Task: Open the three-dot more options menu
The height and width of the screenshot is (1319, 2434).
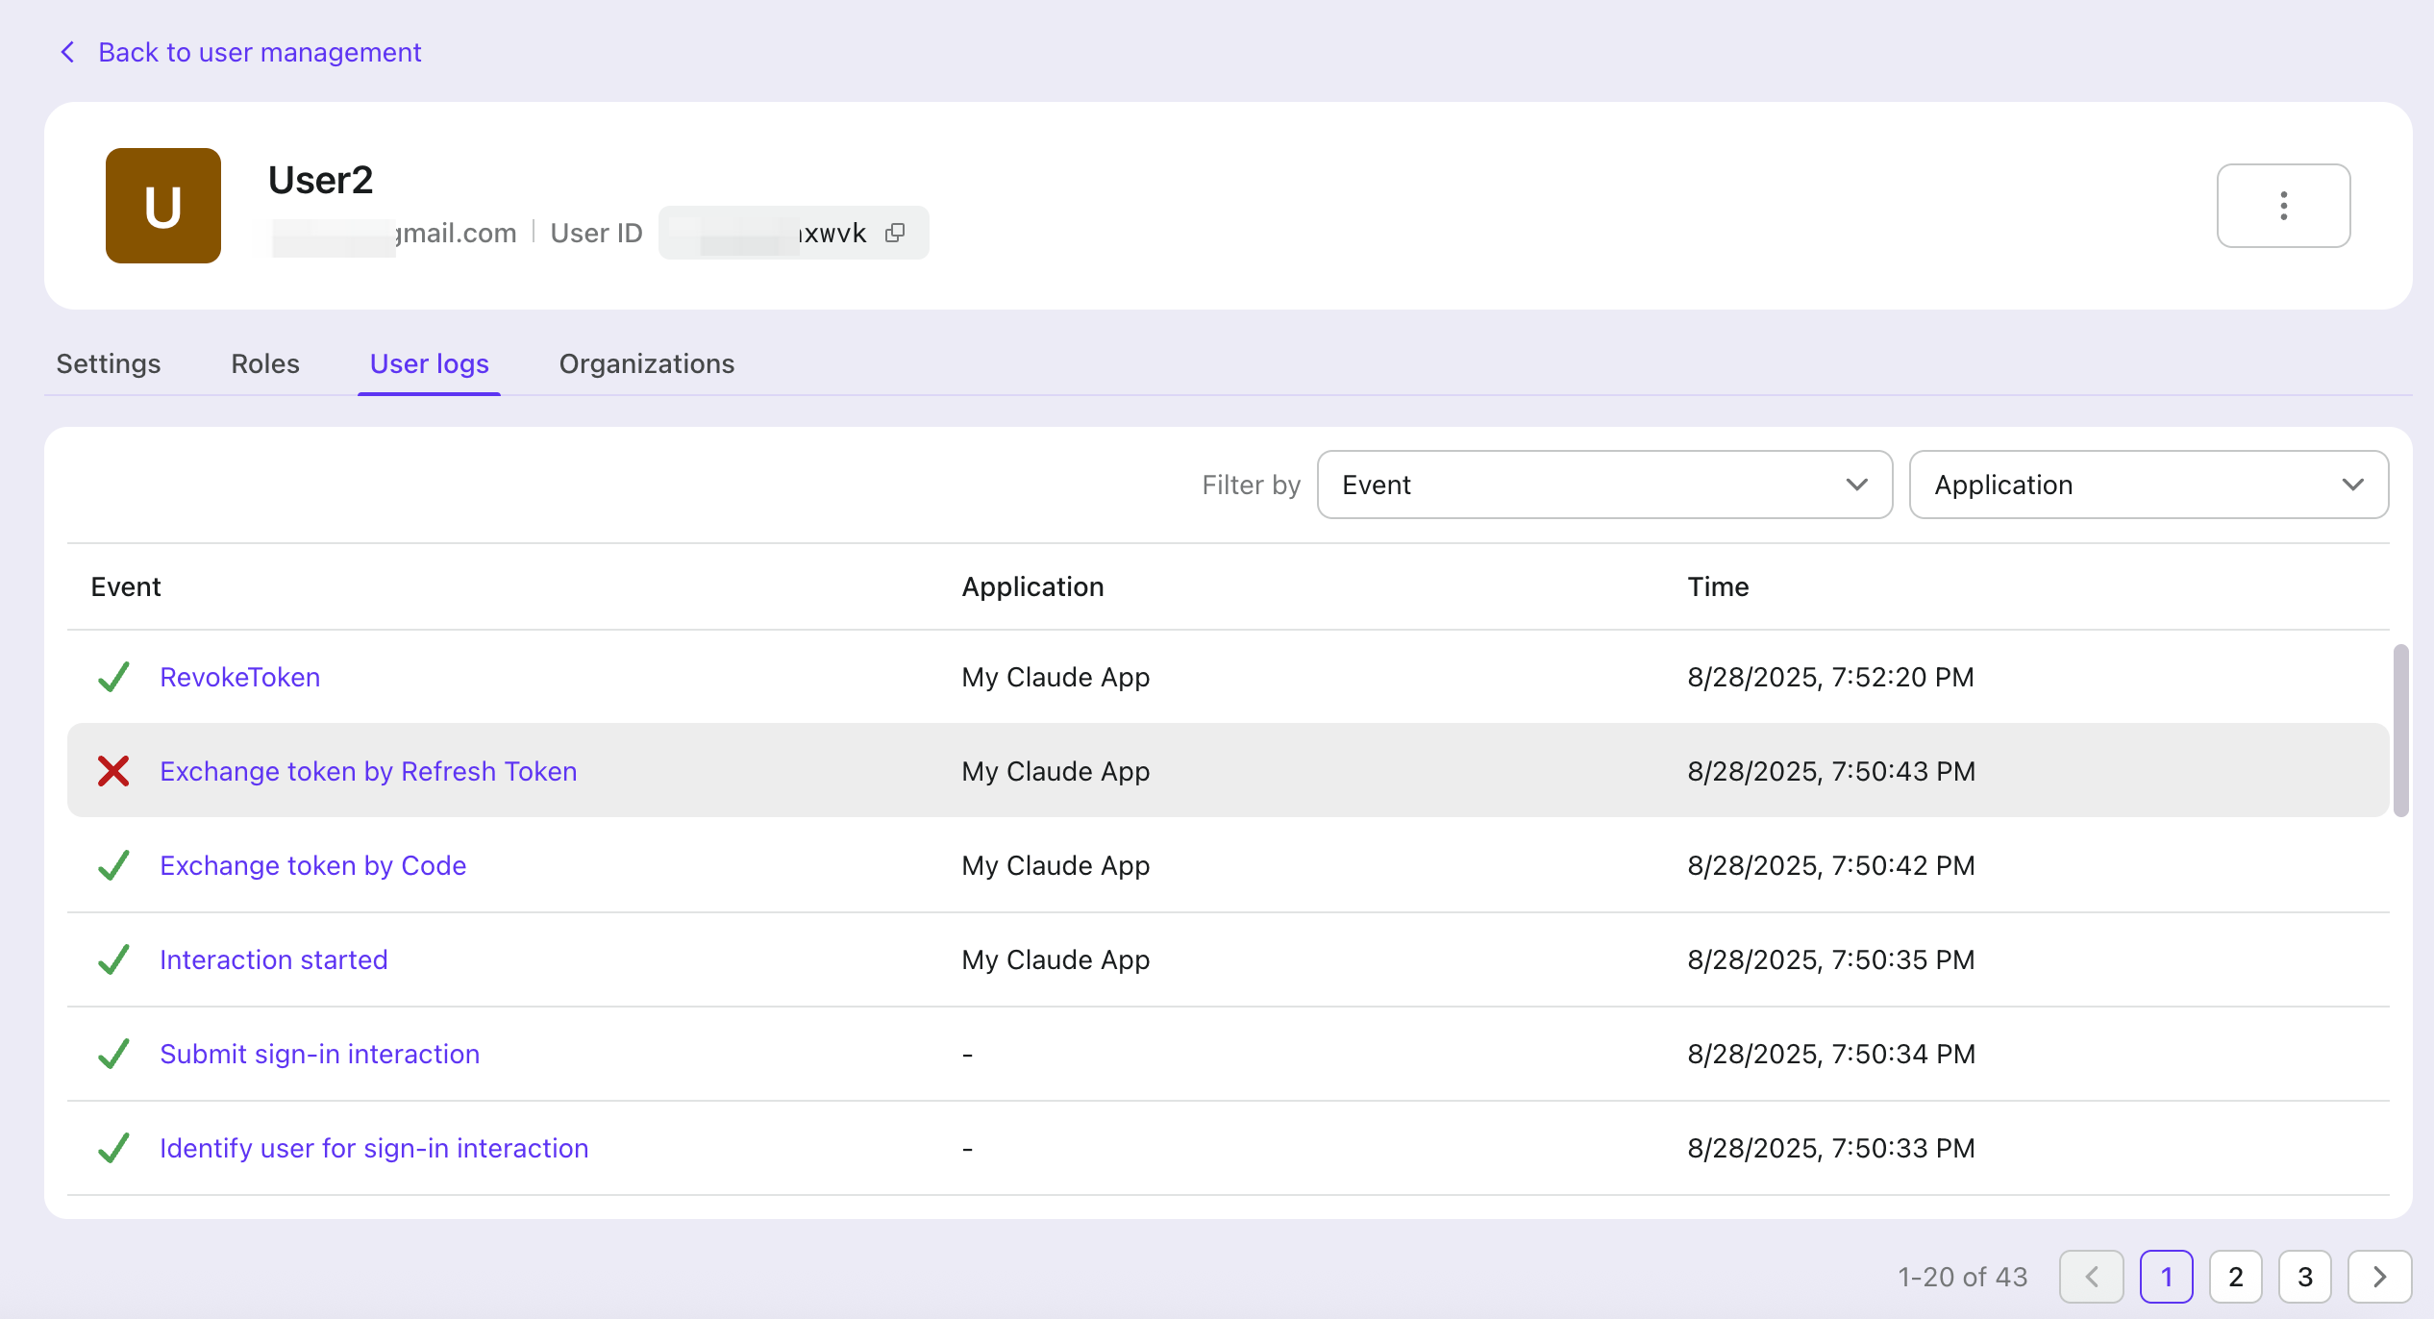Action: (x=2283, y=206)
